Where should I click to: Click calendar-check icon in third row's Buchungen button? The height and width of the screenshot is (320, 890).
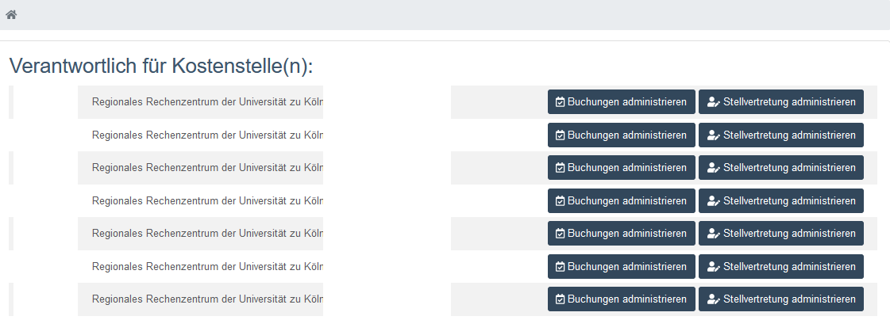tap(560, 168)
